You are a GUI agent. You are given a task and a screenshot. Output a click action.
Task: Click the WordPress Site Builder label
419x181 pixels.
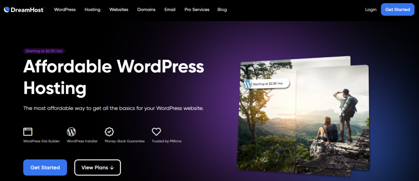pos(41,141)
